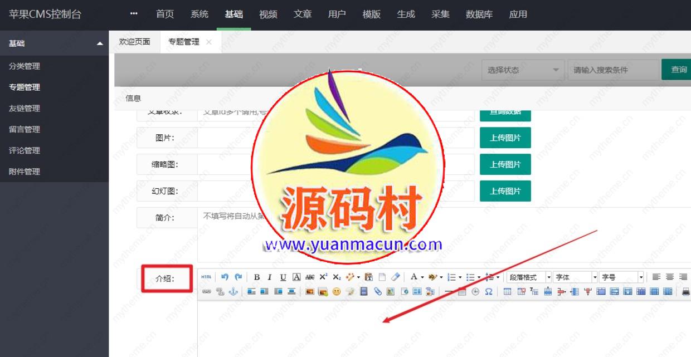Screen dimensions: 691x357
Task: Insert an anchor using anchor icon
Action: 234,291
